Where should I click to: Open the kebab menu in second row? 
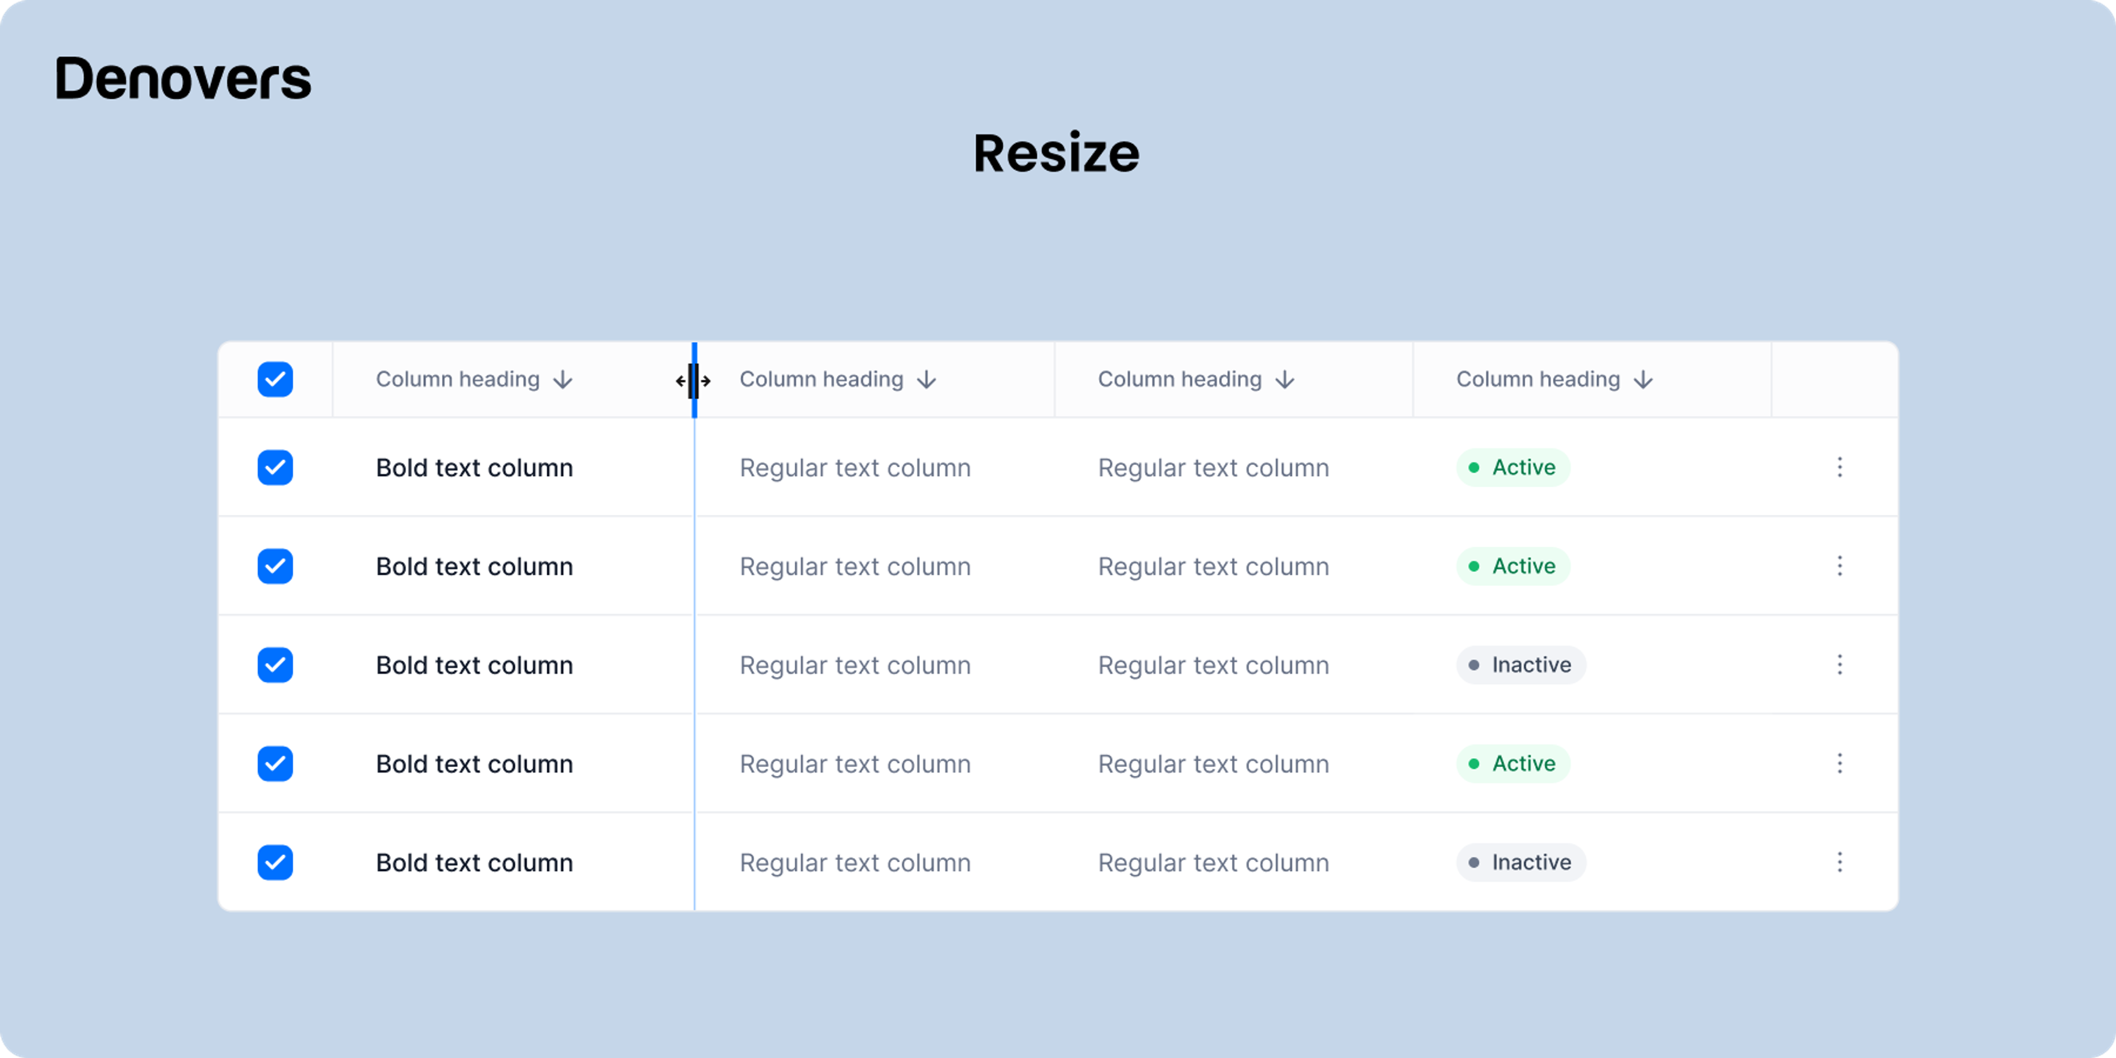[x=1839, y=566]
